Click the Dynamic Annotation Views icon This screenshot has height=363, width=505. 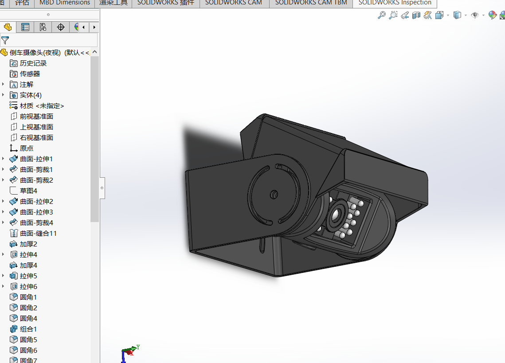[428, 15]
